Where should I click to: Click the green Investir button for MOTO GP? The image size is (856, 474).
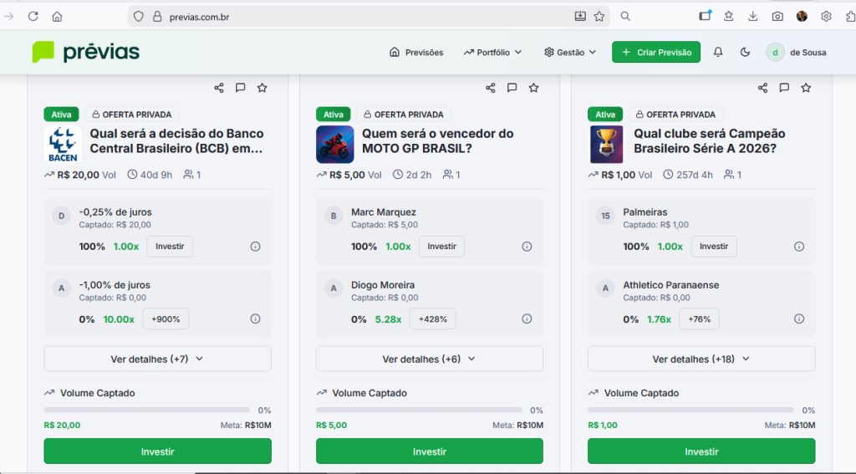click(x=429, y=451)
